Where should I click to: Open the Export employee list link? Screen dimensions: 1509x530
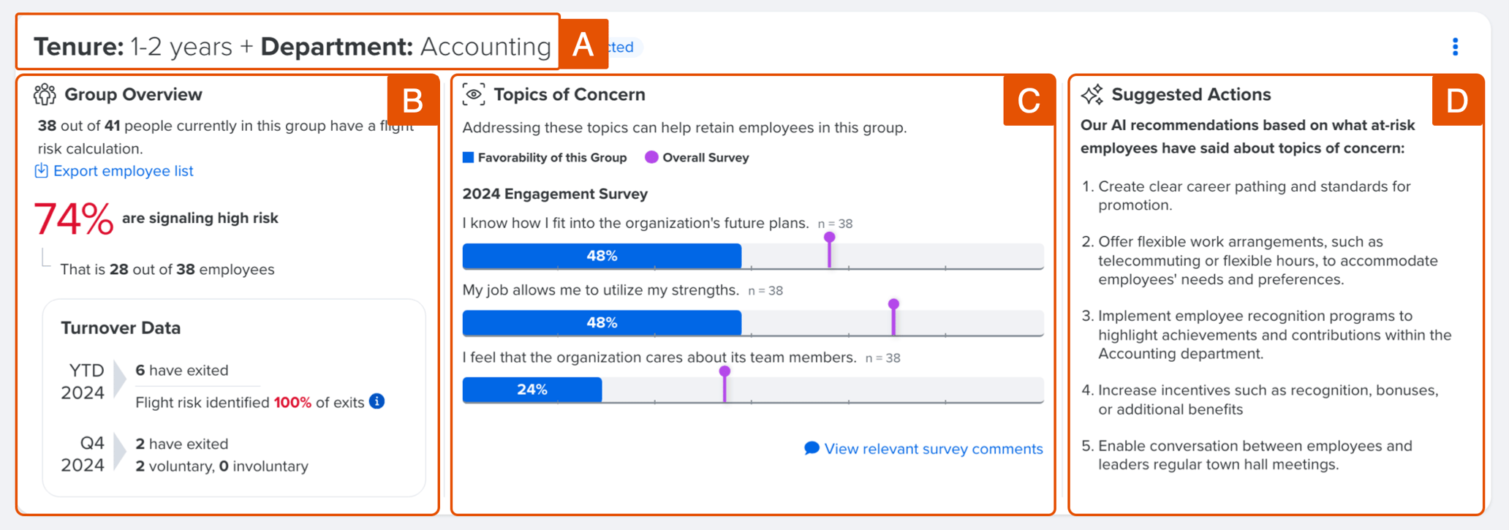click(x=123, y=171)
